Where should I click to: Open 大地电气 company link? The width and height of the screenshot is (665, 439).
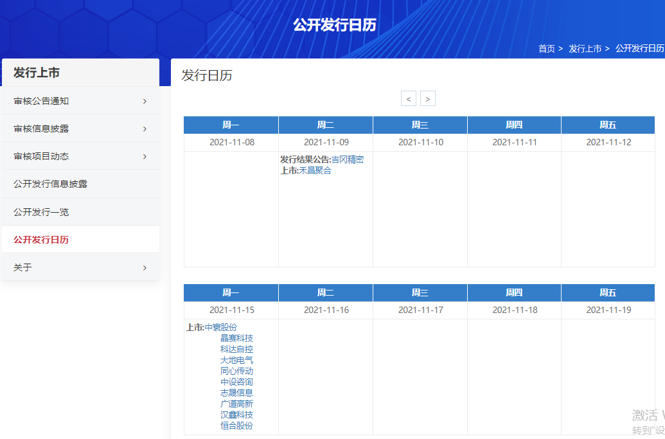click(236, 360)
